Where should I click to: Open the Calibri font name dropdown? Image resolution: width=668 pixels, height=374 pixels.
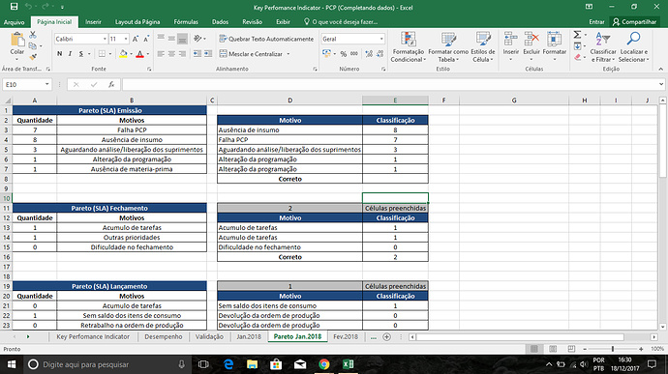(105, 39)
